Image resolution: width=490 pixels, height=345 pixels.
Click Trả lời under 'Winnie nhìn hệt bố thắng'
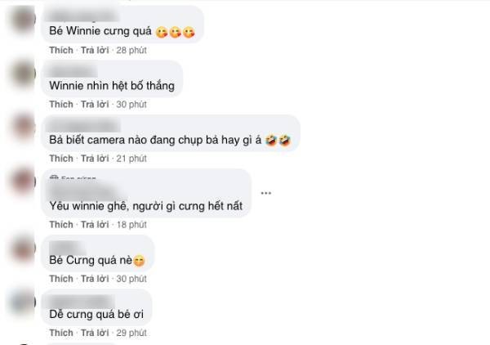95,104
